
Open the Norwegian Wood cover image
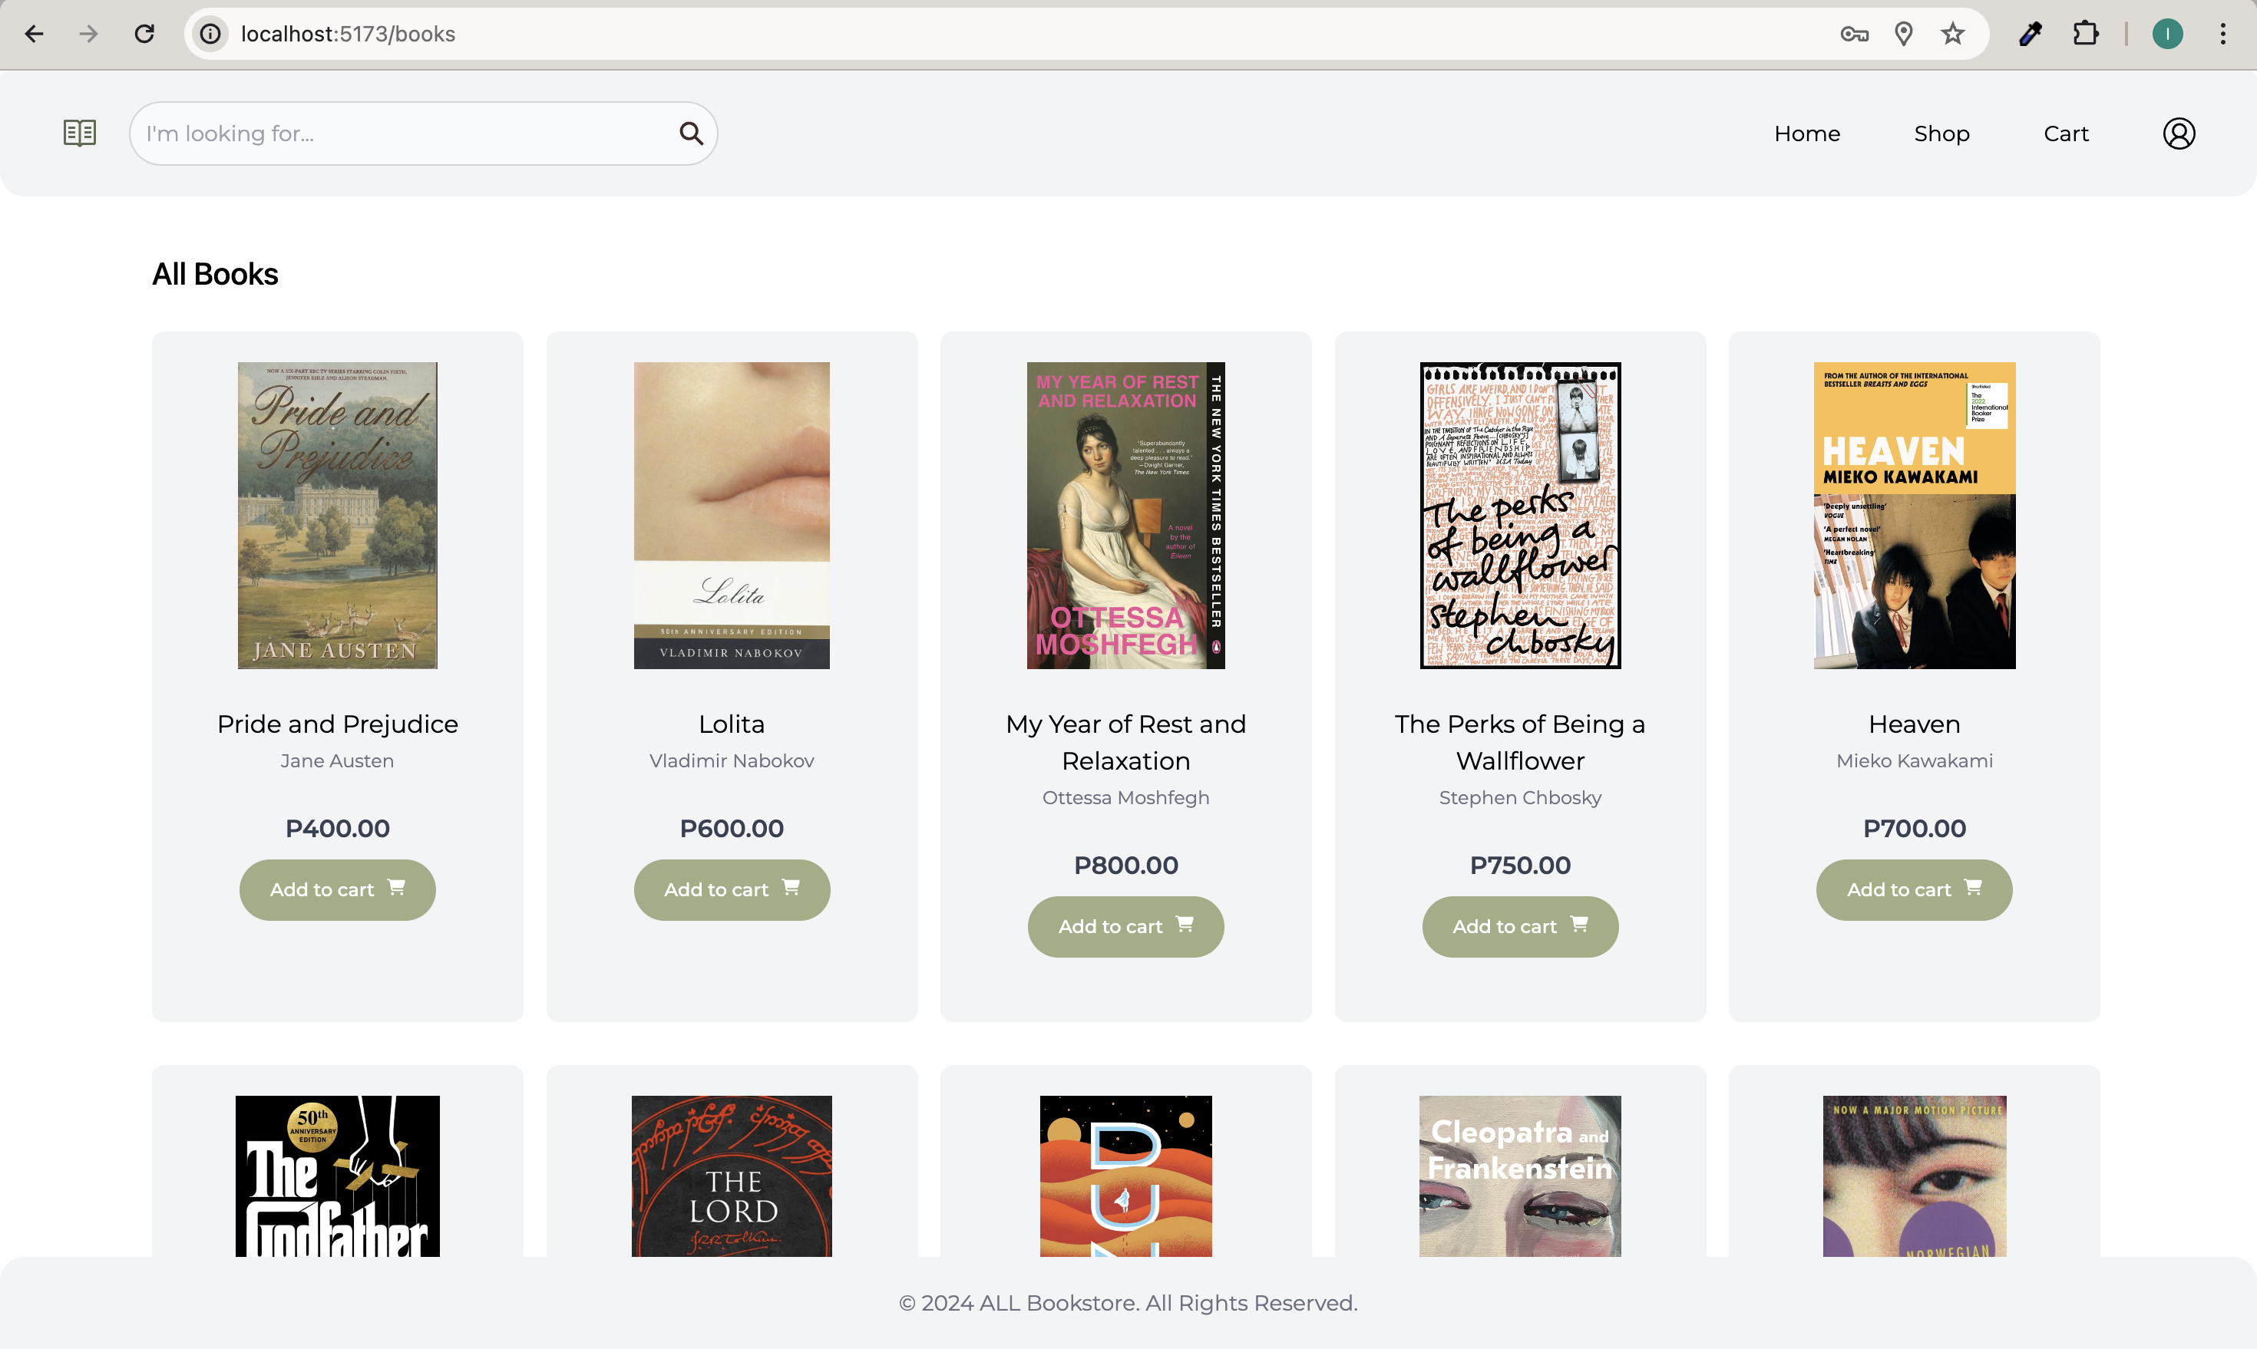pos(1914,1176)
